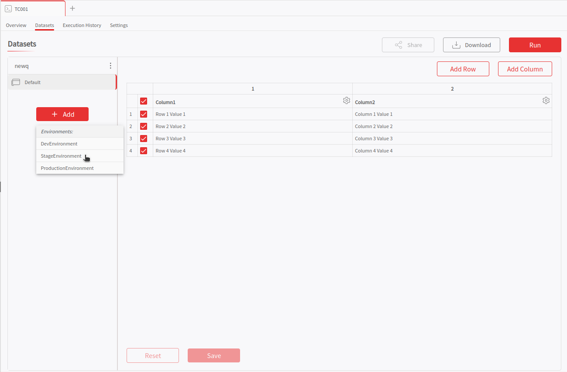This screenshot has height=372, width=567.
Task: Click the Default dataset folder icon
Action: point(16,82)
